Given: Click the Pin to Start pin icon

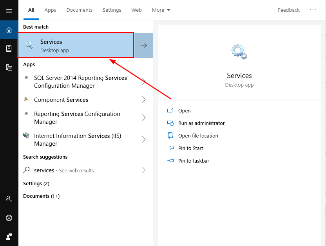Looking at the screenshot, I should [170, 148].
